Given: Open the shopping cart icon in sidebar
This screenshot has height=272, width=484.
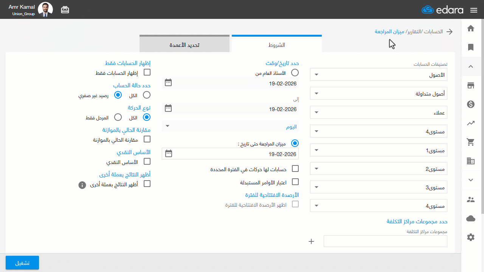Looking at the screenshot, I should point(471,142).
